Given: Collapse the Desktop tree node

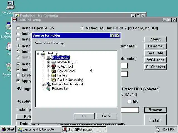Looking at the screenshot, I should [38, 53].
